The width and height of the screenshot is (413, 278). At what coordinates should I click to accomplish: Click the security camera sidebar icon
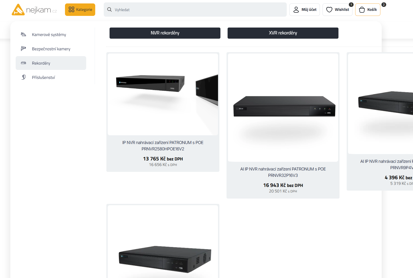pos(24,49)
